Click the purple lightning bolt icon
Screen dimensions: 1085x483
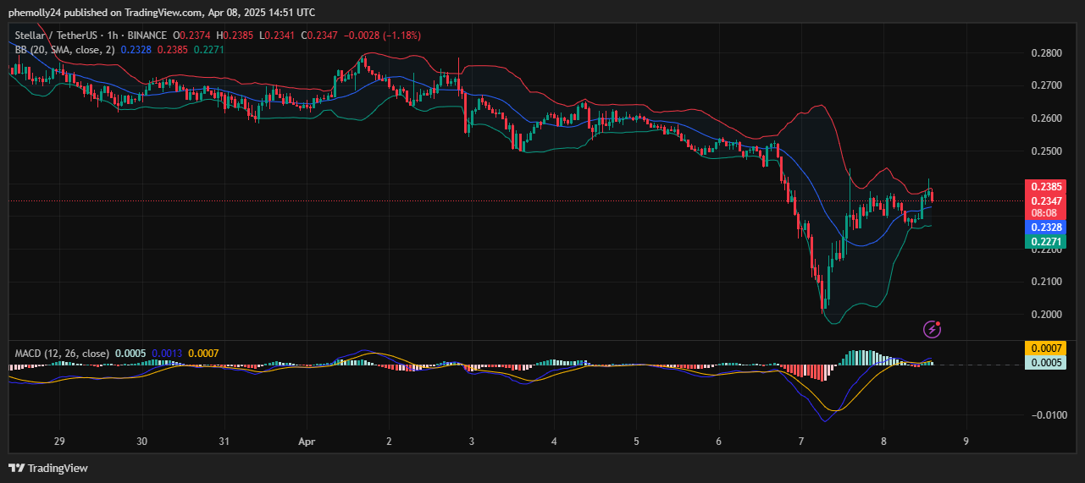(932, 328)
